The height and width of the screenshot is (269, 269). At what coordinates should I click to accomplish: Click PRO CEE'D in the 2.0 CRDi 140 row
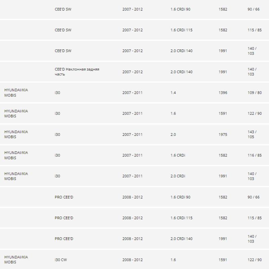[64, 239]
